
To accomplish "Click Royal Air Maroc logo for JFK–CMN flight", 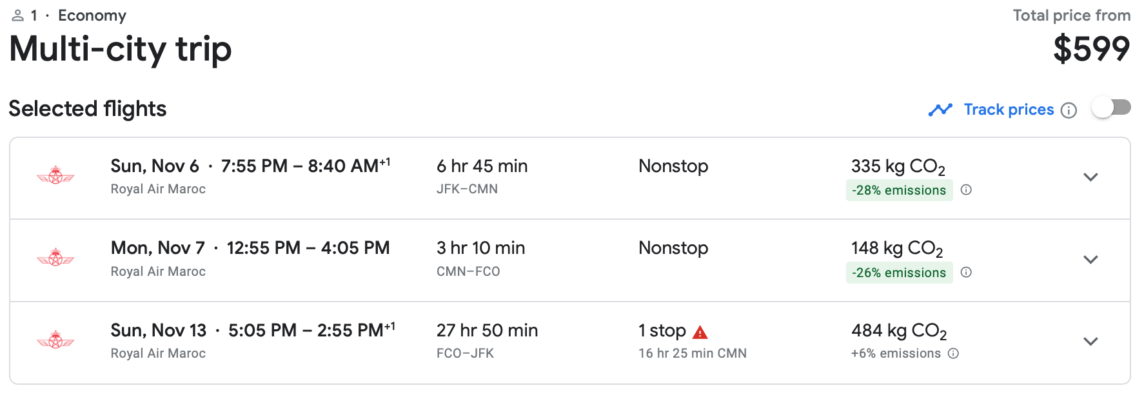I will tap(55, 175).
